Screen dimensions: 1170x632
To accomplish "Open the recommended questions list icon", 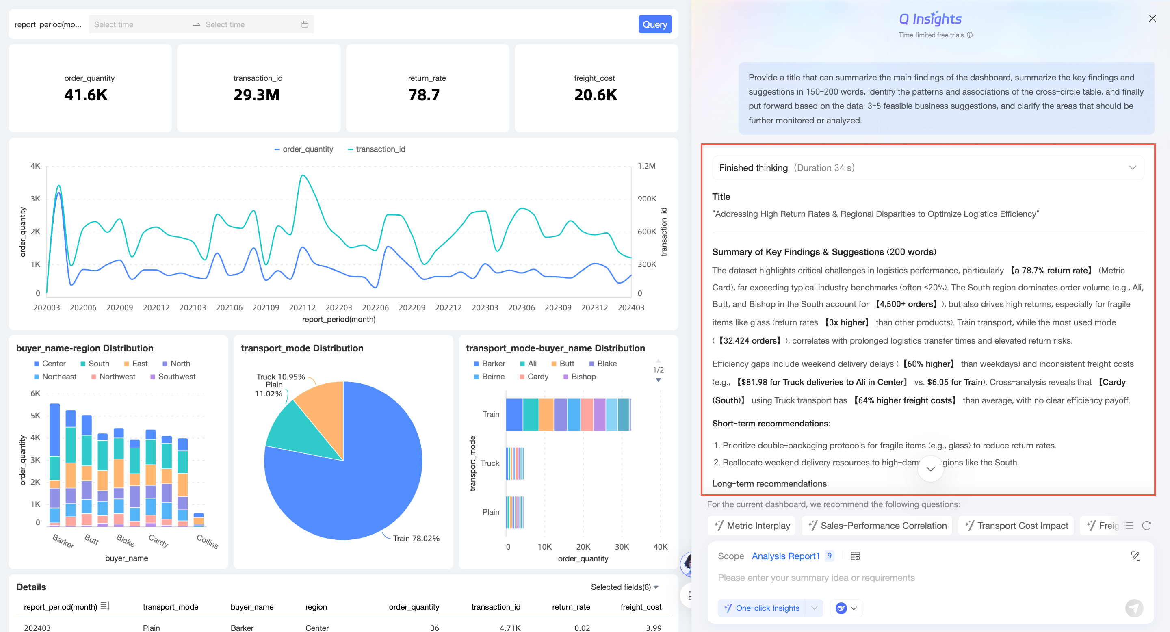I will click(x=1129, y=525).
